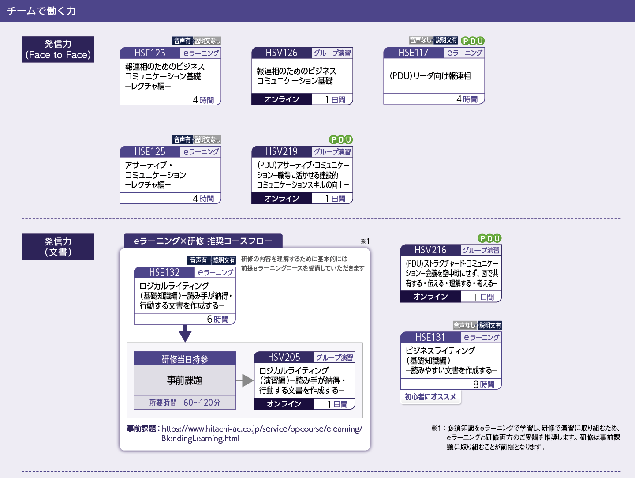Click the オンライン label on HSV216

[431, 297]
